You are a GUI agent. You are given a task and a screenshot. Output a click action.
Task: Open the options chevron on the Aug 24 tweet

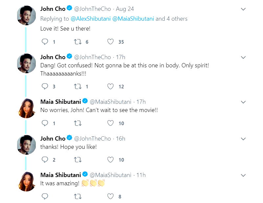click(243, 9)
